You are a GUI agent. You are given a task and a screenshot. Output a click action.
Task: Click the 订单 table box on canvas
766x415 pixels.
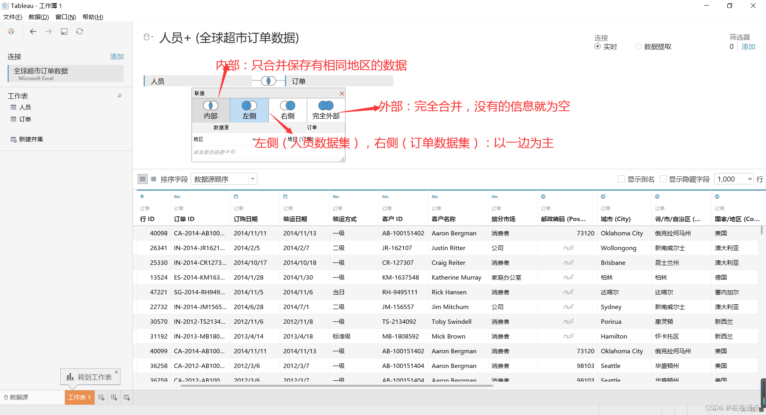point(339,81)
